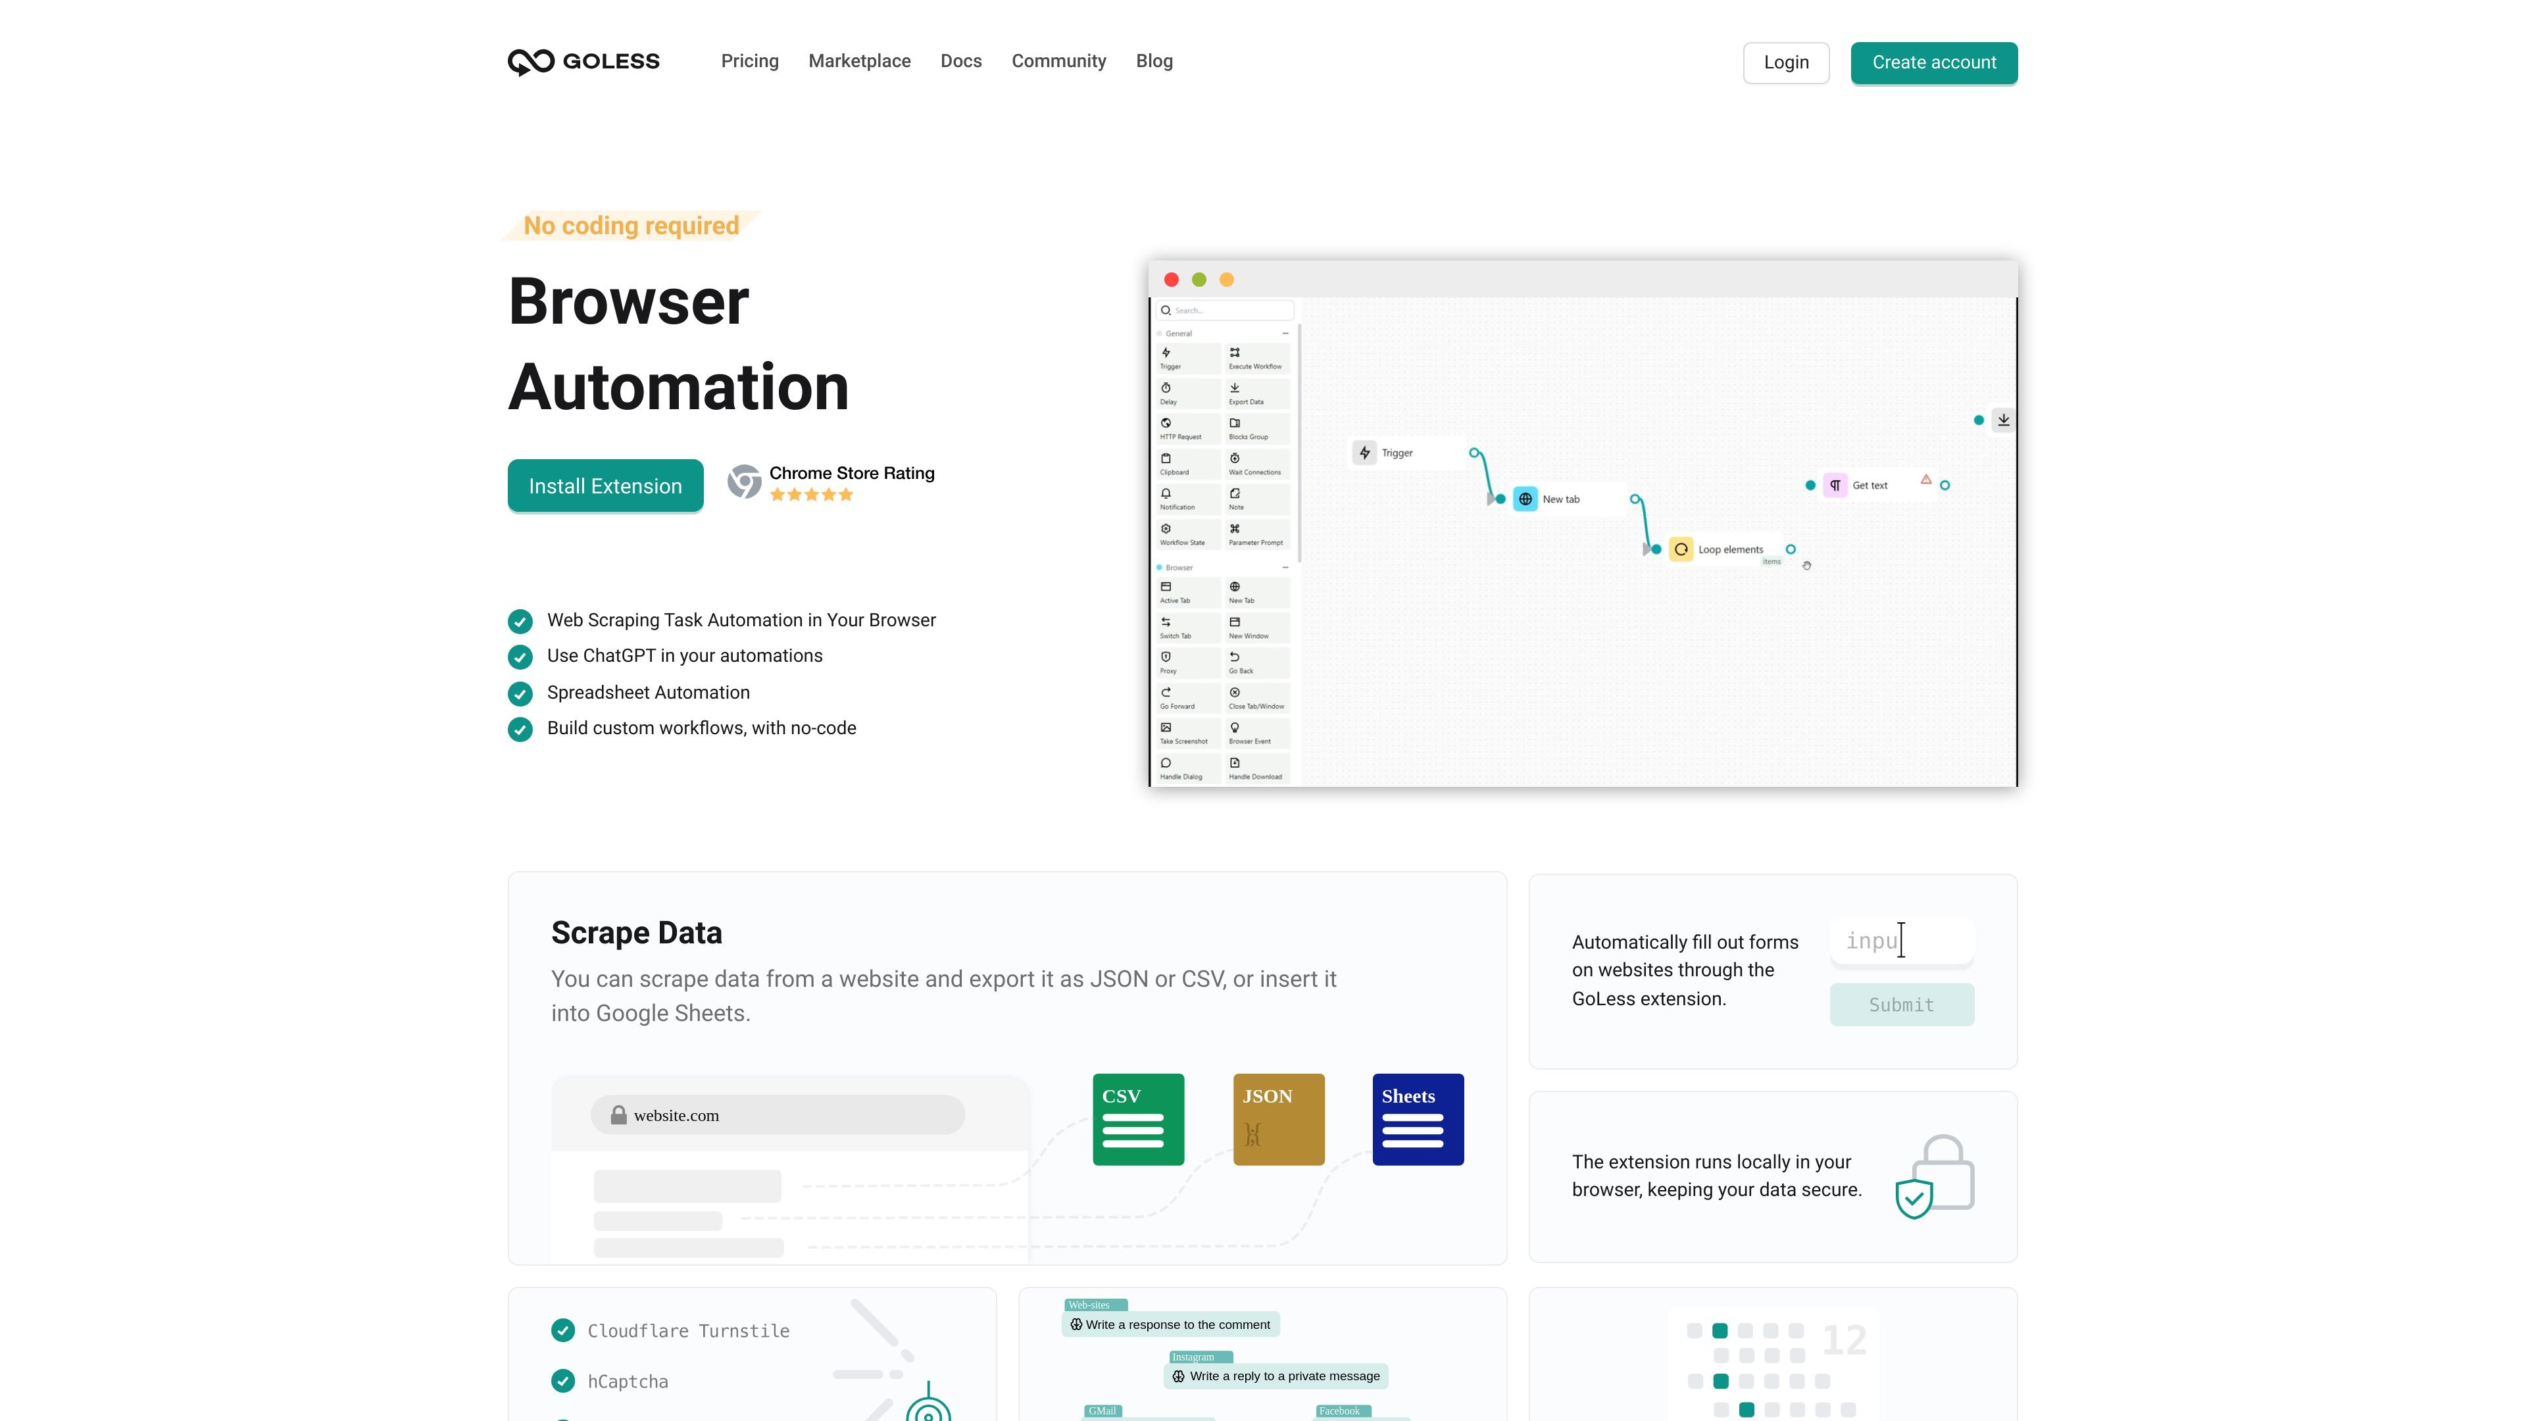Open the Pricing page
Screen dimensions: 2526x1421
point(750,61)
